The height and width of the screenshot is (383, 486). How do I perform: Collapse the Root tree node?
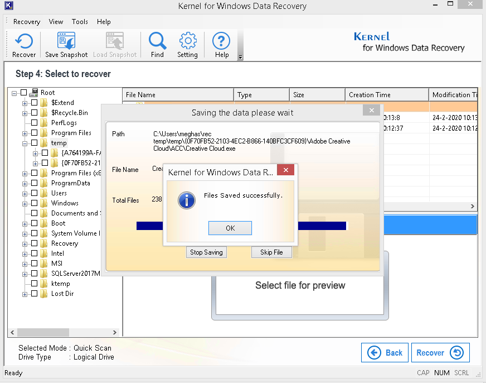point(14,93)
